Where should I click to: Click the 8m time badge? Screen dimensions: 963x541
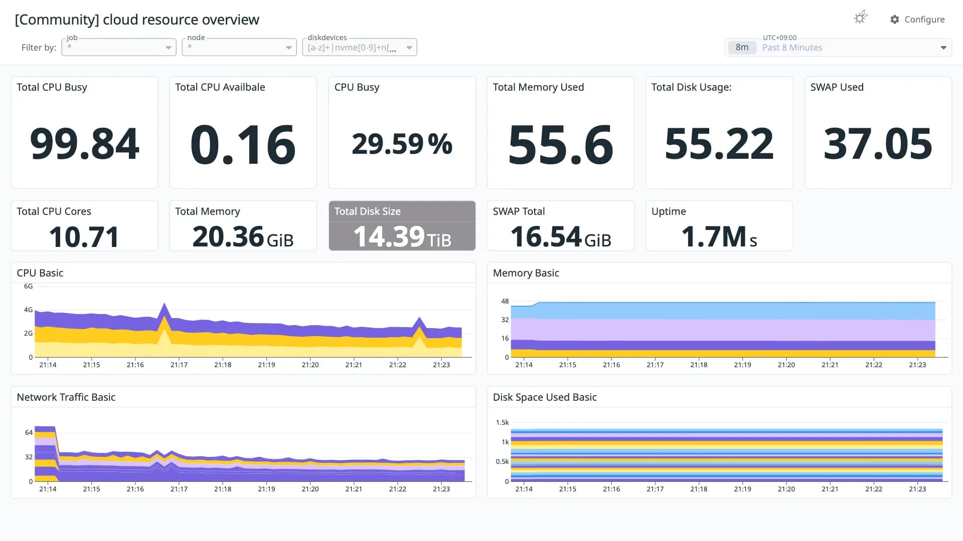point(742,48)
